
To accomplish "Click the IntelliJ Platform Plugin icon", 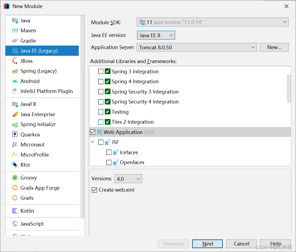I will point(15,91).
